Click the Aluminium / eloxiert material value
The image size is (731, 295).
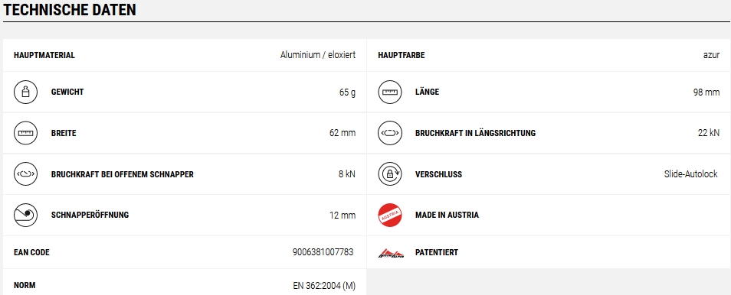[x=318, y=55]
